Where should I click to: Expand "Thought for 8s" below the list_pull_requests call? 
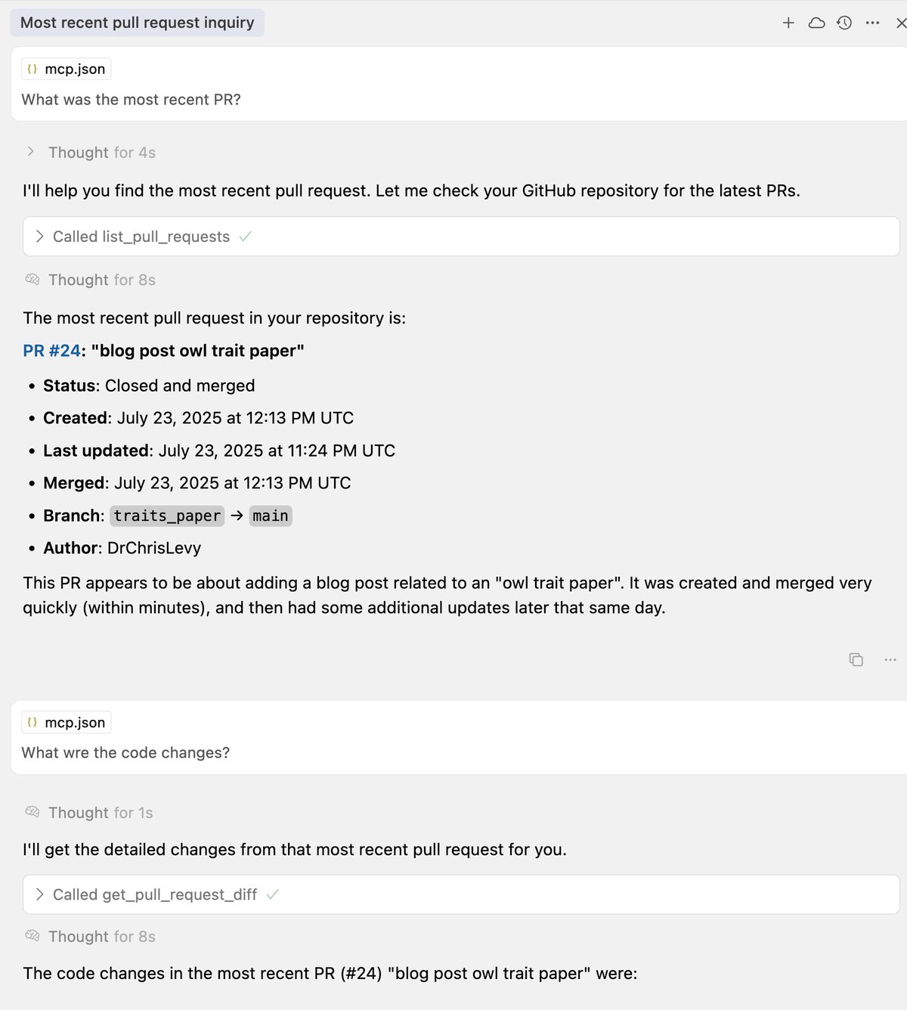[x=101, y=280]
